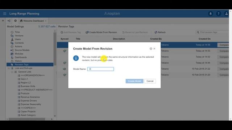
Task: Close the Create Model From Revision dialog
Action: pos(154,49)
